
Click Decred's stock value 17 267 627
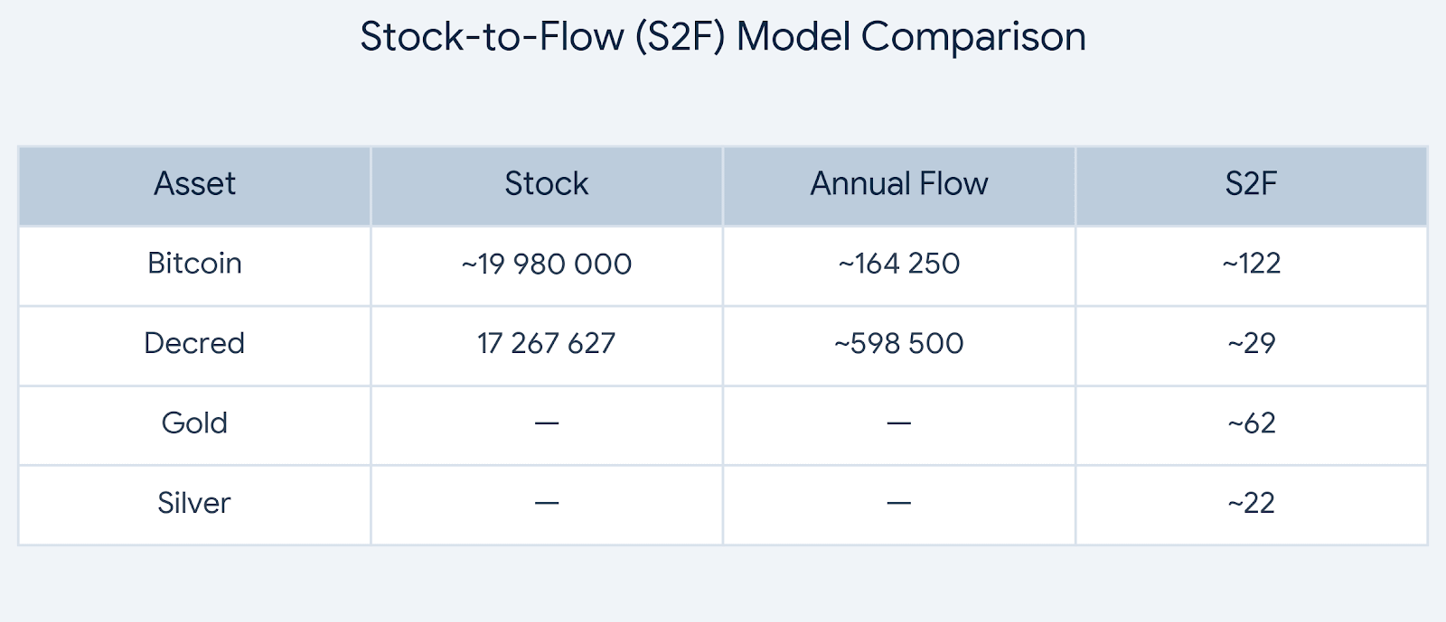pos(546,343)
